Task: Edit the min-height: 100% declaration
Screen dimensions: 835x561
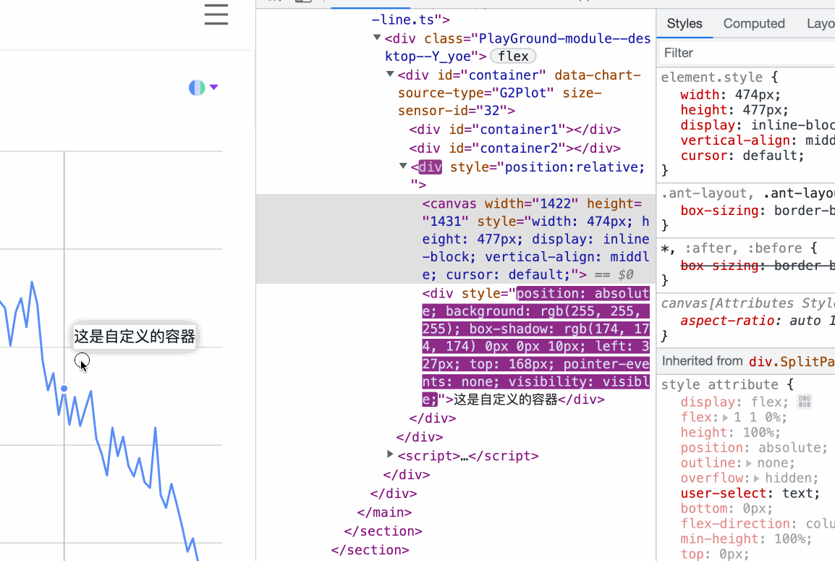Action: 746,539
